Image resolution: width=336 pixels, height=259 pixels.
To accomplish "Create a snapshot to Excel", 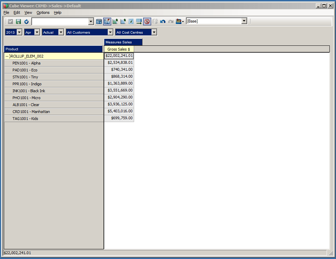I will [123, 21].
